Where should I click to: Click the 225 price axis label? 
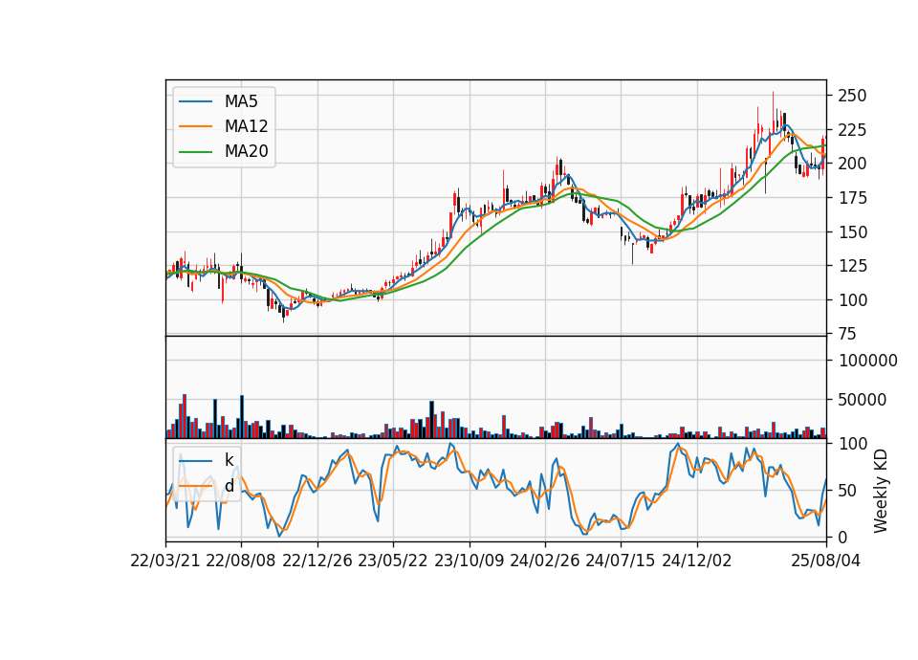[852, 129]
